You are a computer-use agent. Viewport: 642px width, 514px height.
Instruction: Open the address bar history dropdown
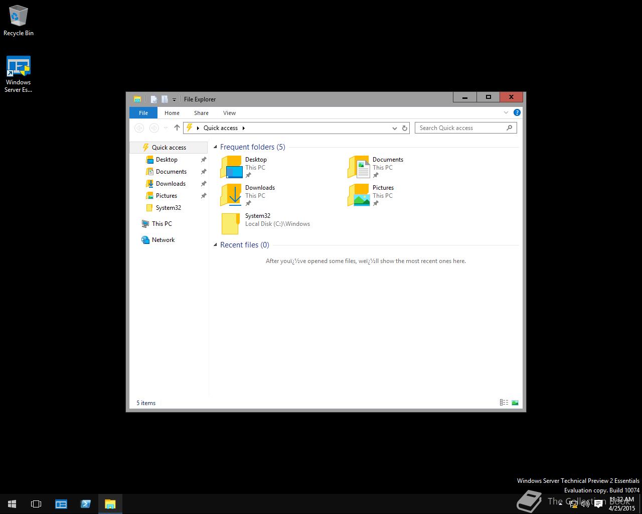pos(394,128)
